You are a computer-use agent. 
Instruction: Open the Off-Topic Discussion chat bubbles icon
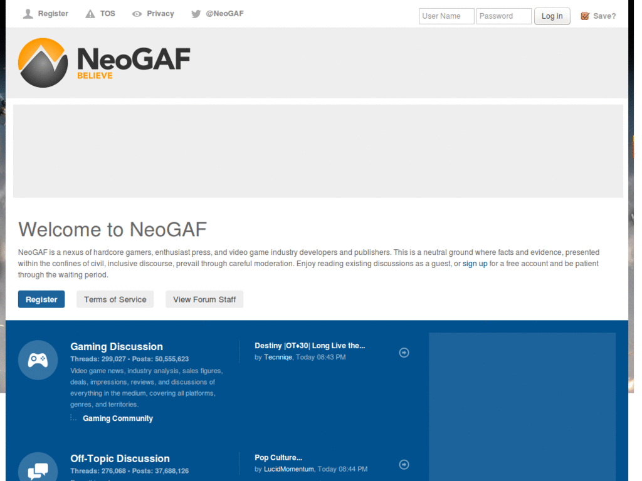[38, 467]
